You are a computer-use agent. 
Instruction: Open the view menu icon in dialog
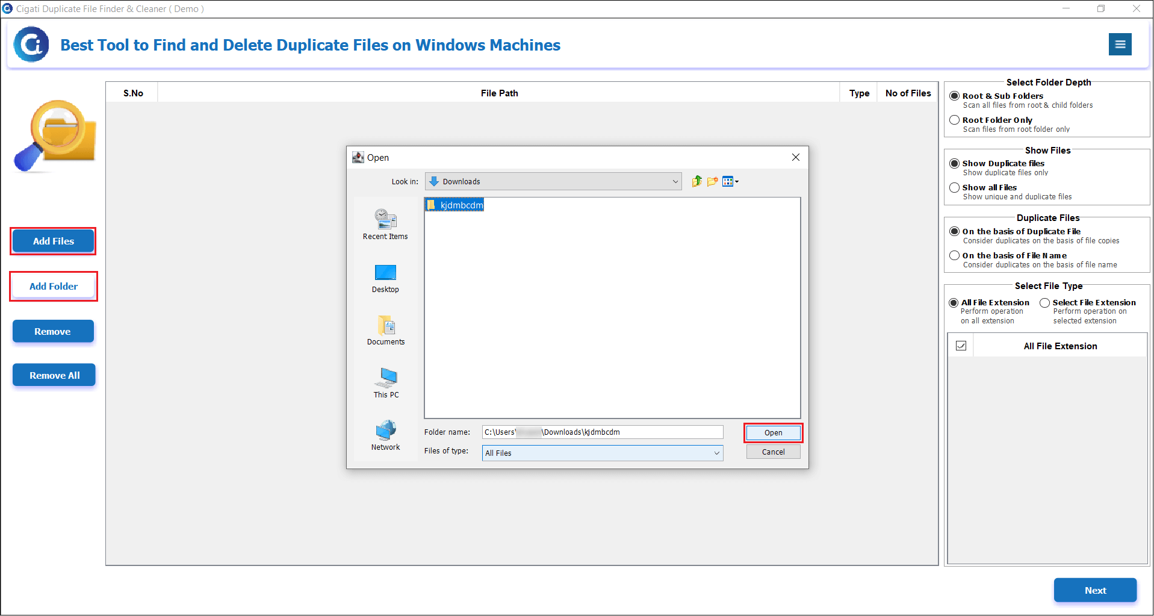(730, 181)
